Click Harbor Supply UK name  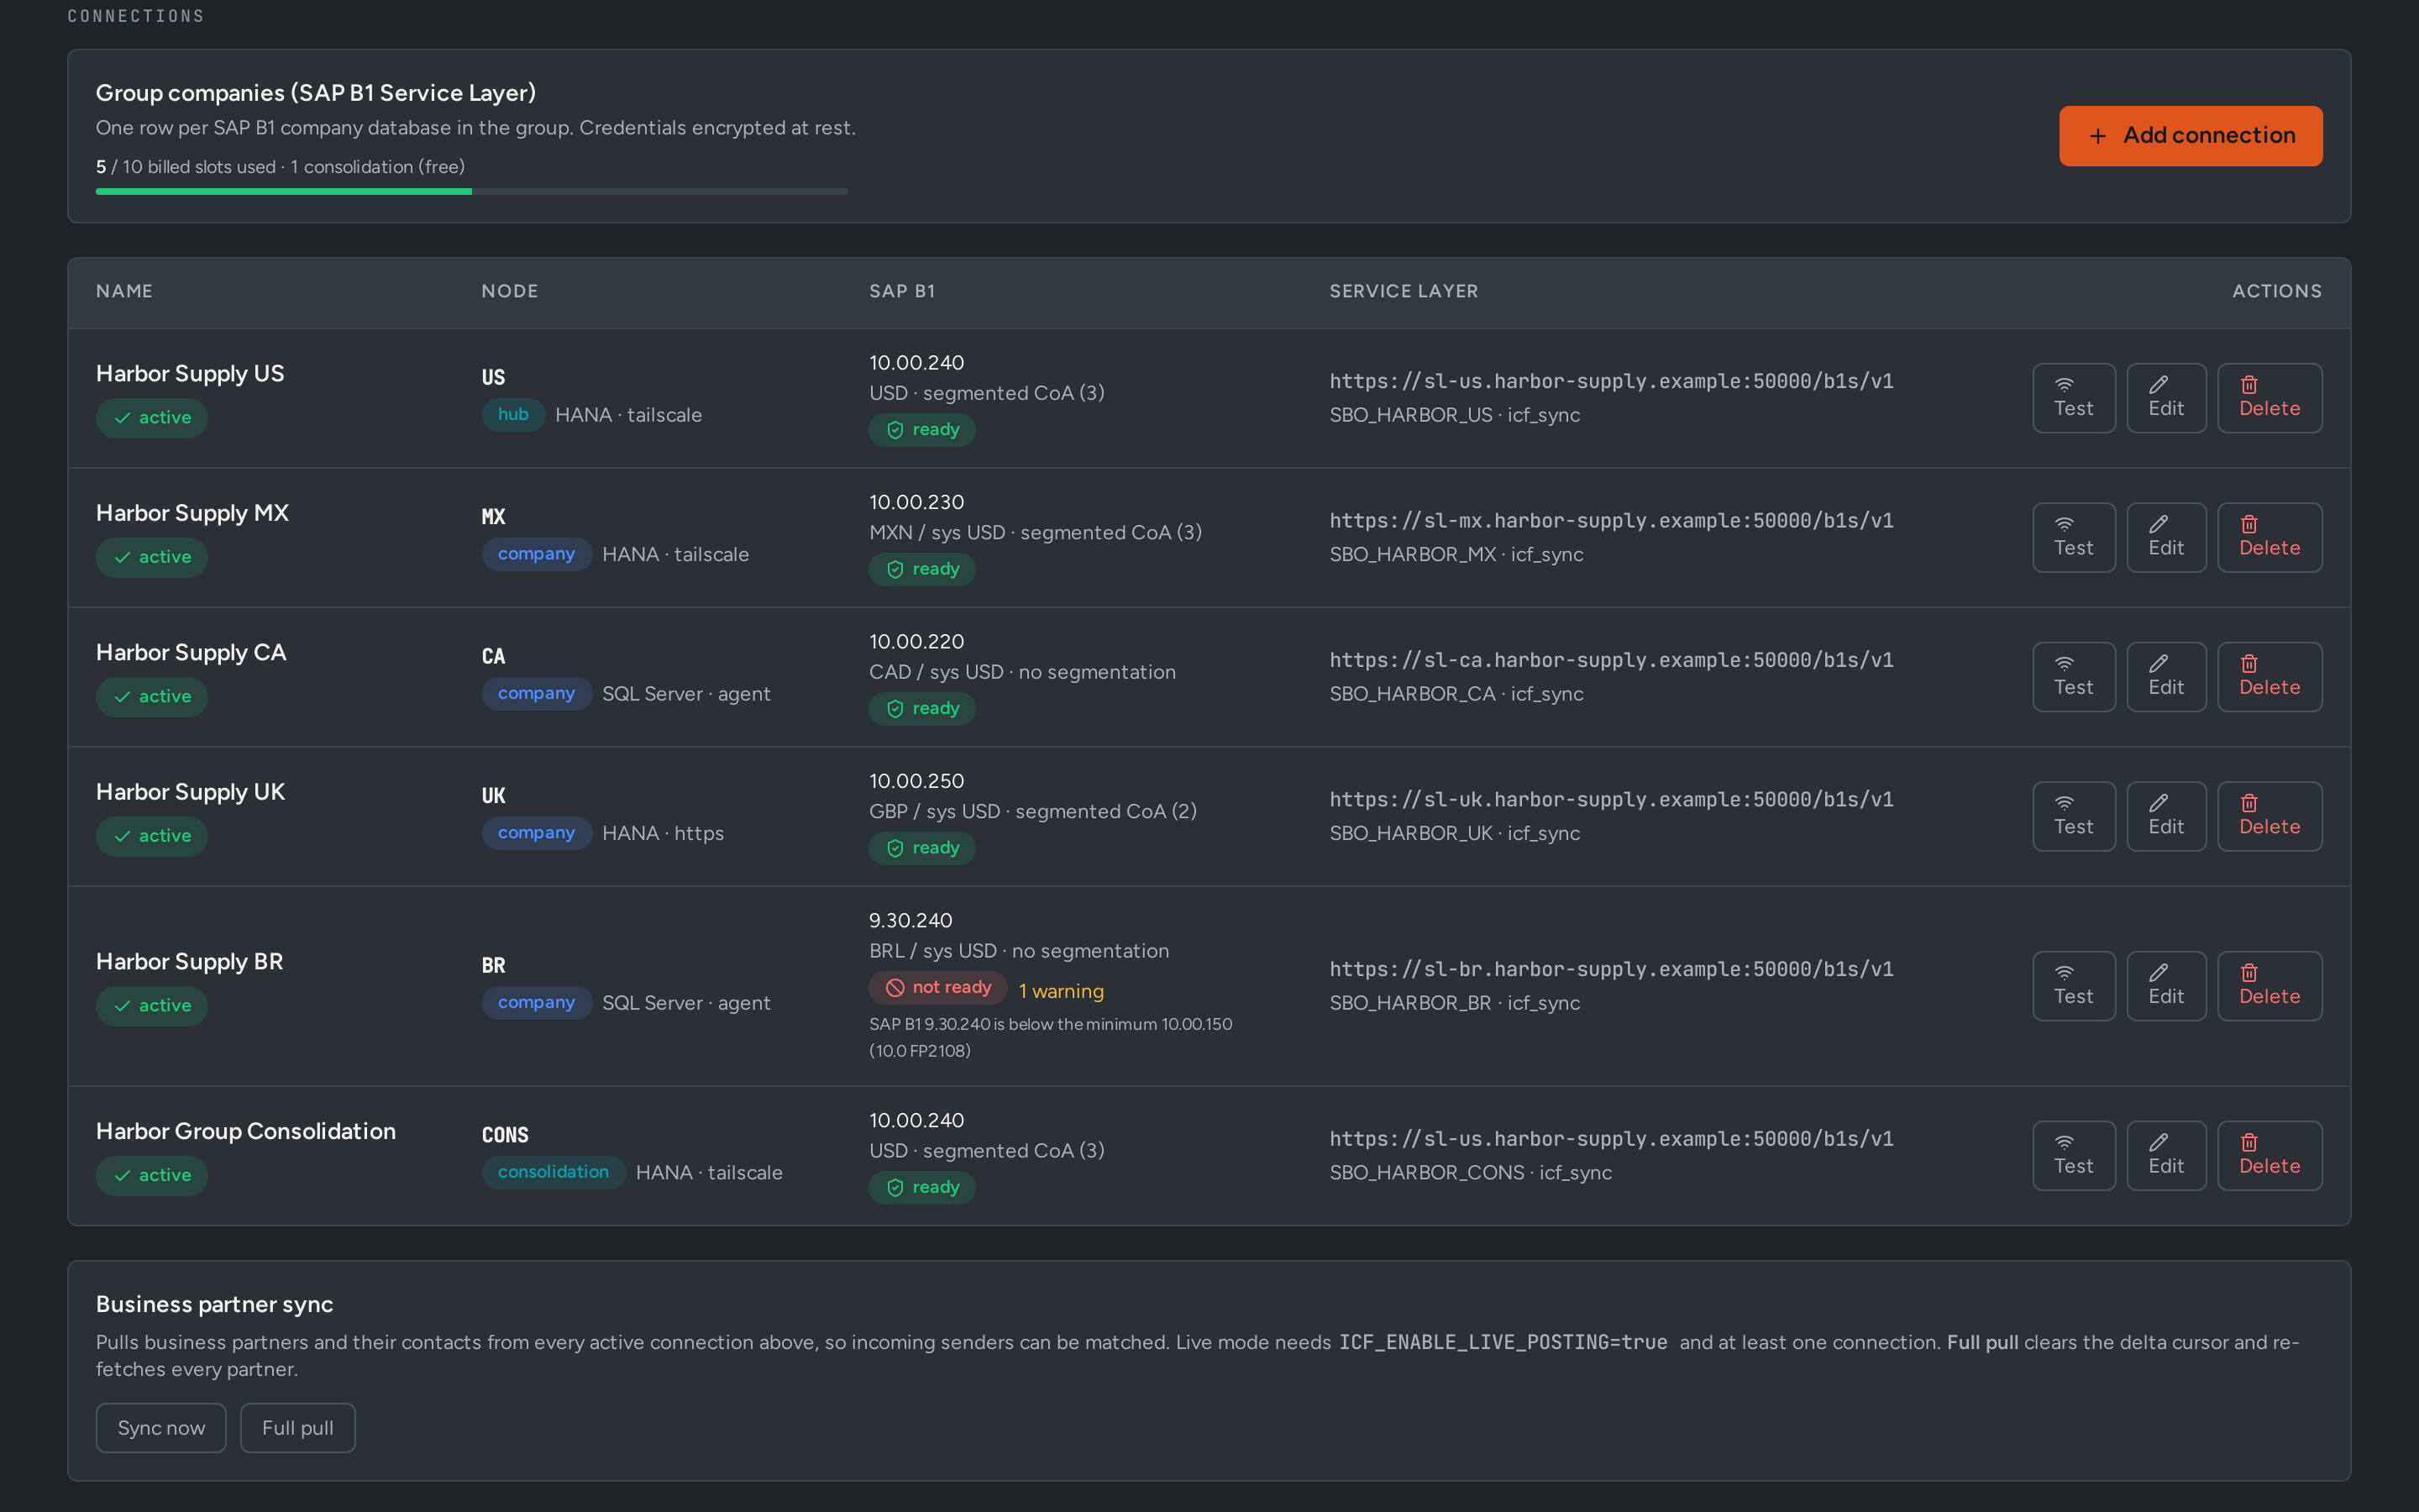(190, 792)
